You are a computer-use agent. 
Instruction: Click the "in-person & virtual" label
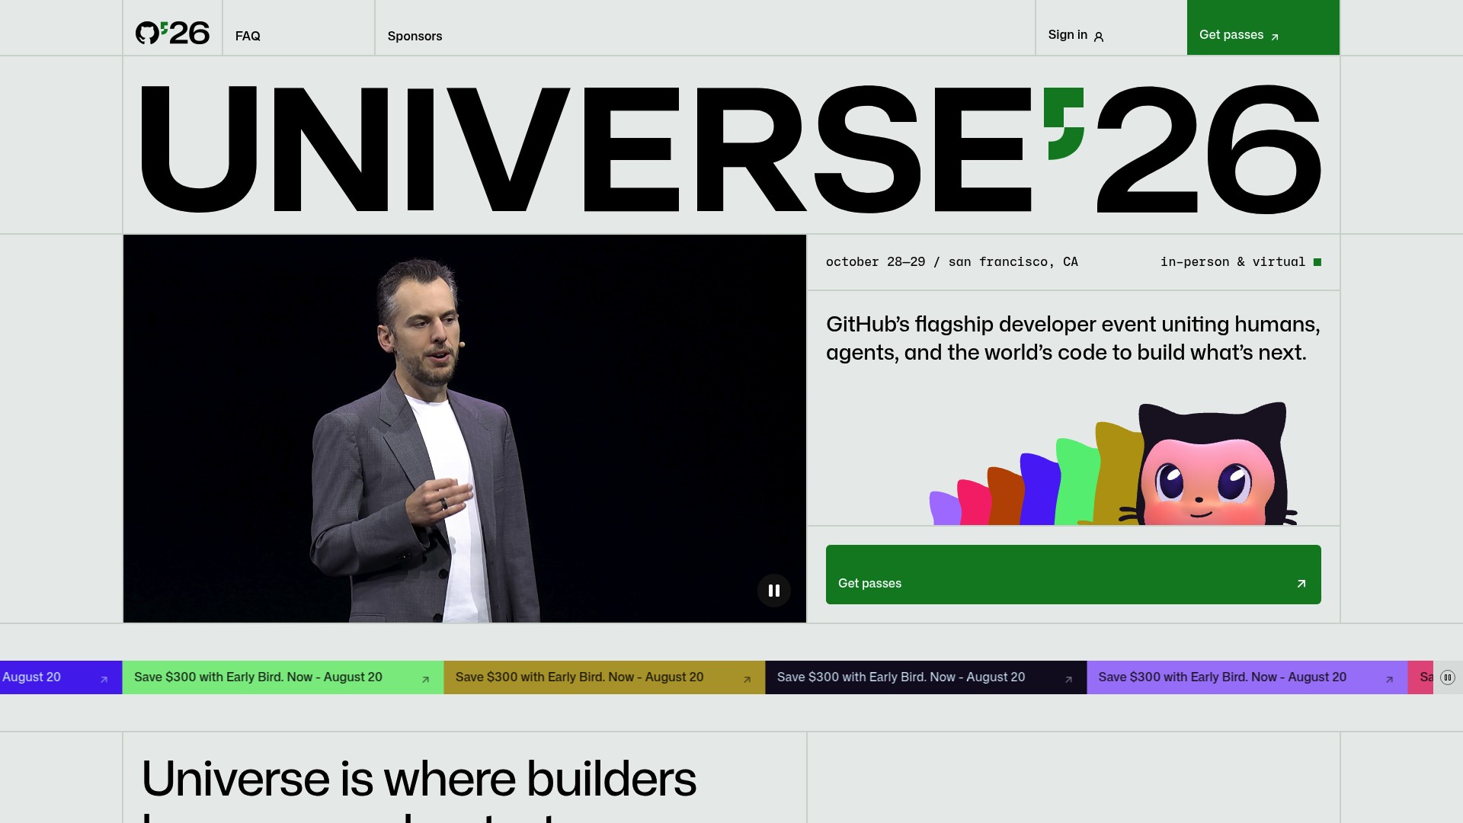click(x=1233, y=262)
